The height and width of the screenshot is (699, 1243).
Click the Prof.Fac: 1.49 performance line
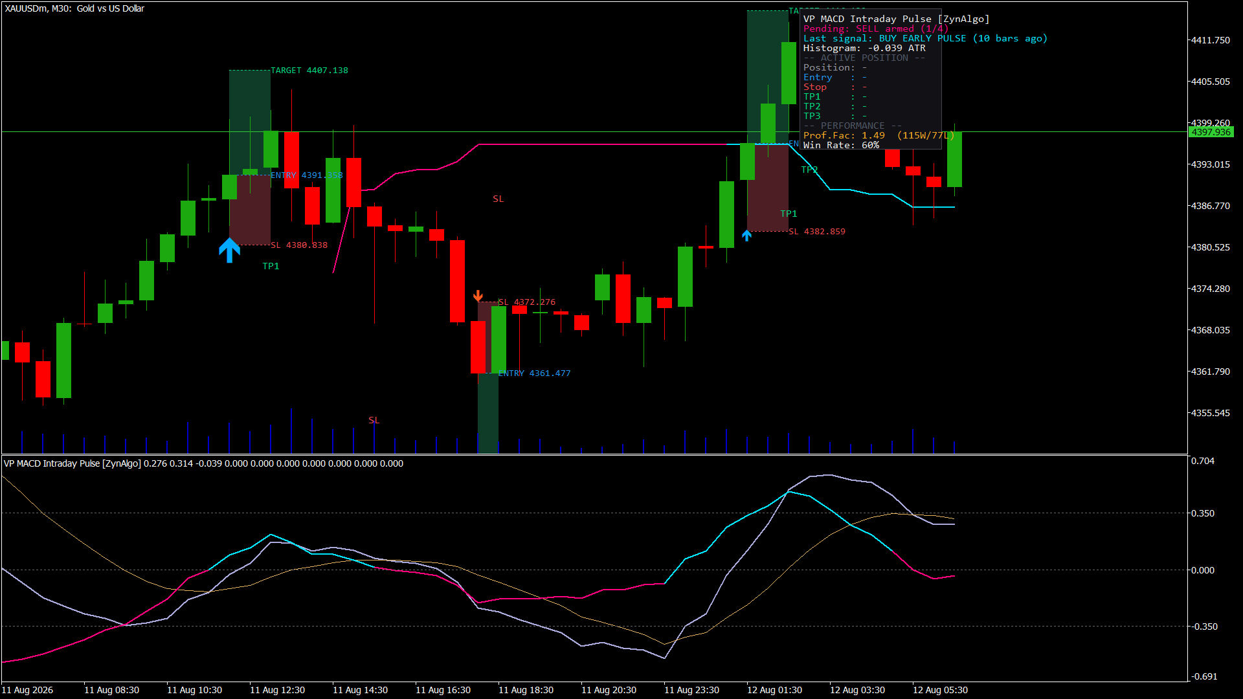coord(879,136)
